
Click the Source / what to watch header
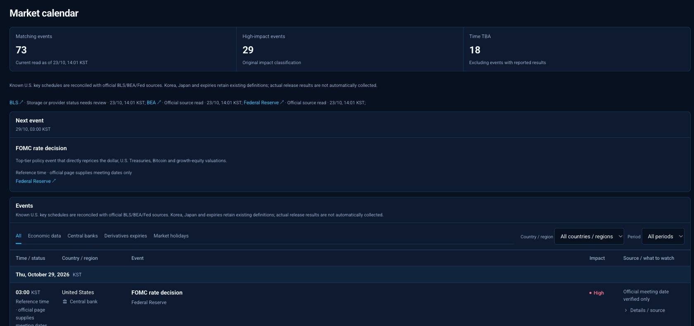(x=649, y=258)
